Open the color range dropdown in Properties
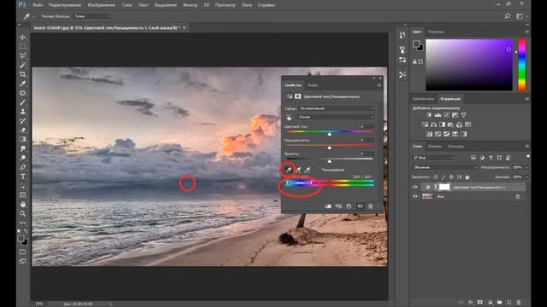The width and height of the screenshot is (547, 307). pos(337,118)
